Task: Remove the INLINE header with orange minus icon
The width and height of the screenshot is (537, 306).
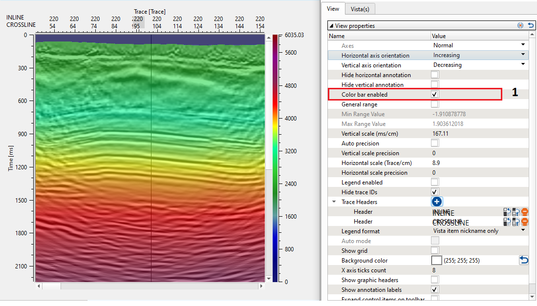Action: point(525,212)
